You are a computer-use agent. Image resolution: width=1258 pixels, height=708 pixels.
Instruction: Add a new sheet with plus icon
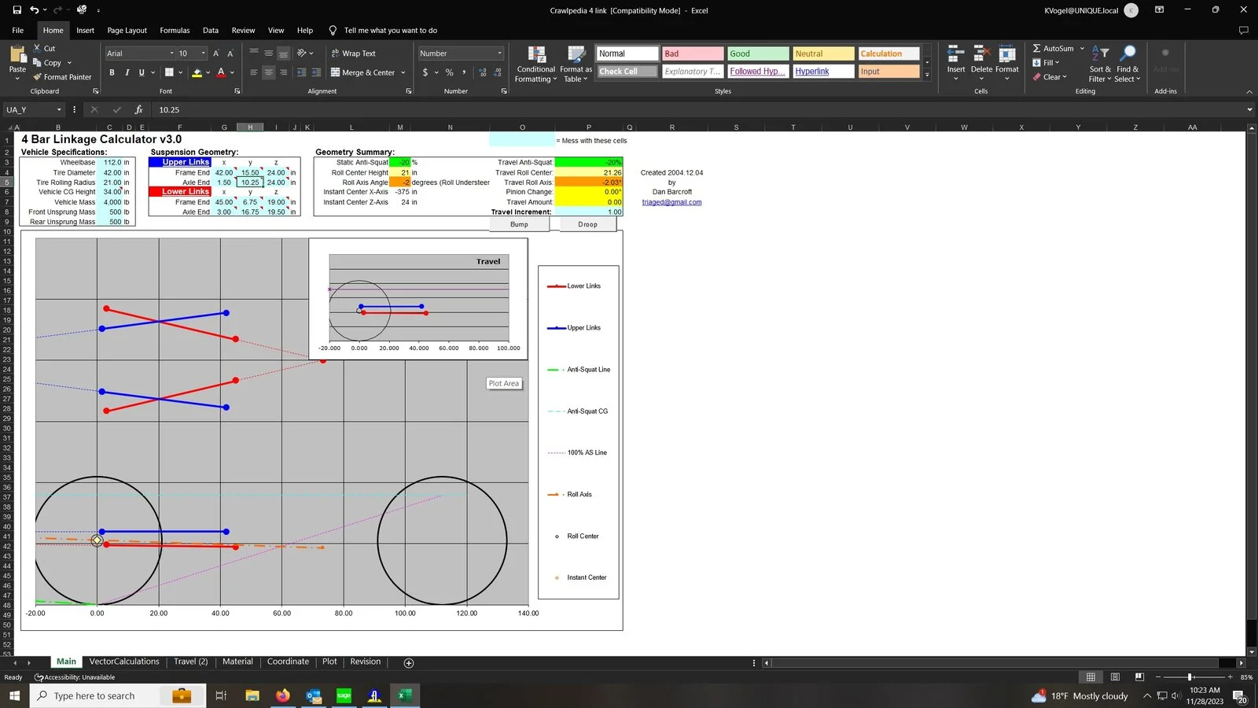[409, 663]
